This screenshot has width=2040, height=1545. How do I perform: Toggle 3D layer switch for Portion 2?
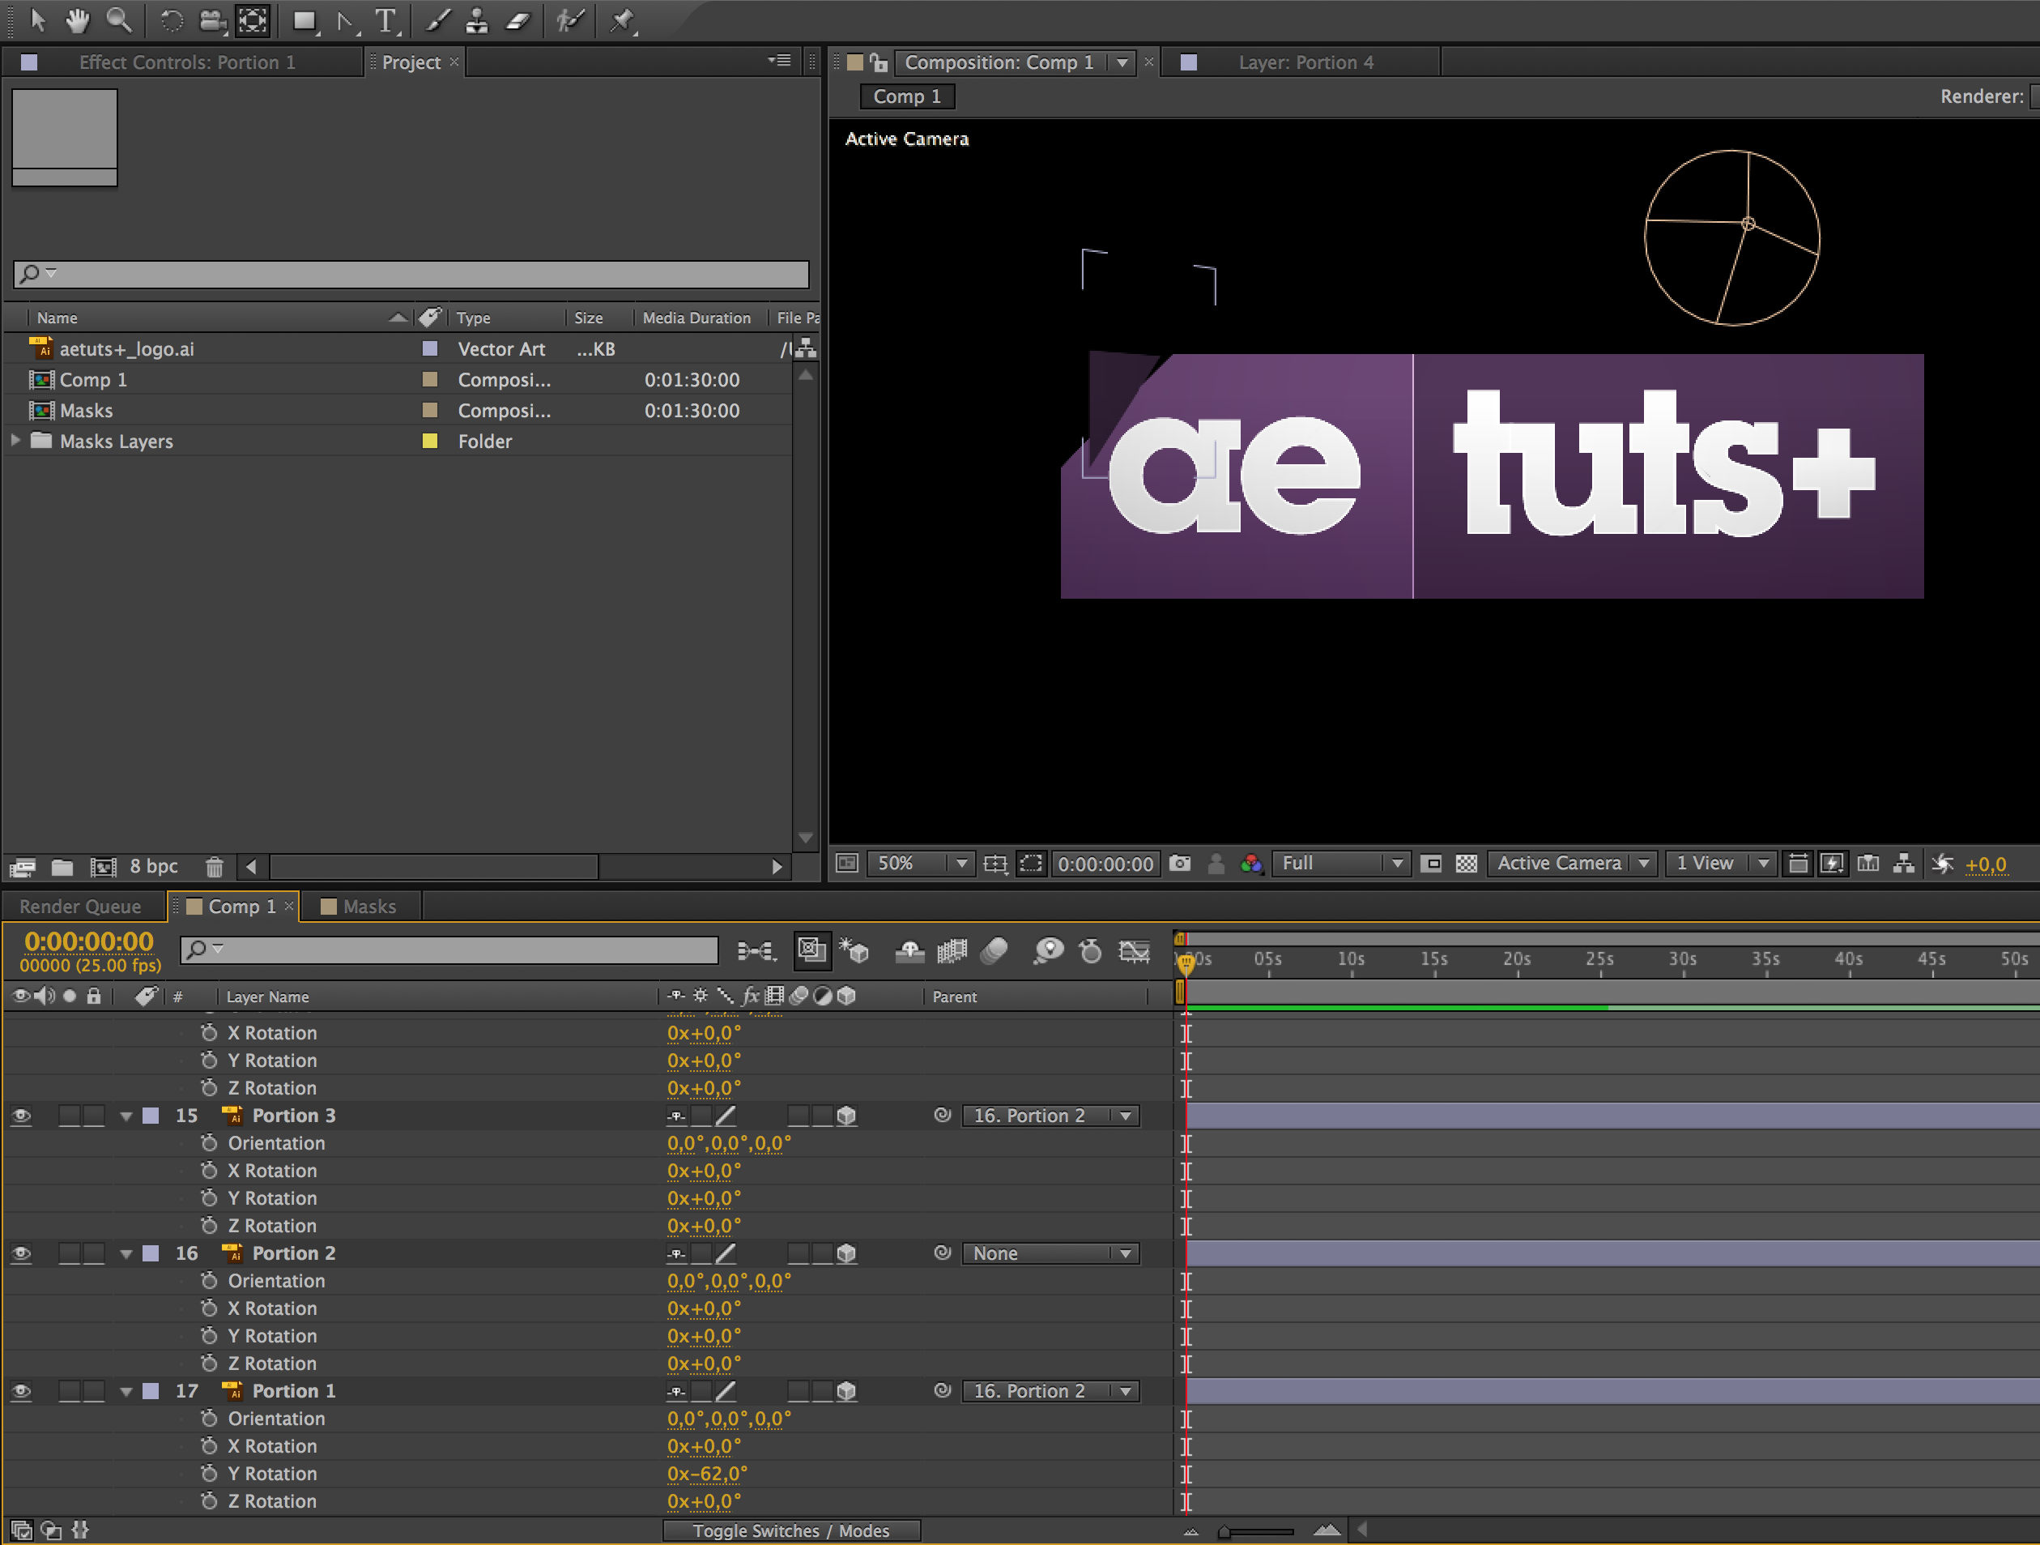coord(846,1253)
